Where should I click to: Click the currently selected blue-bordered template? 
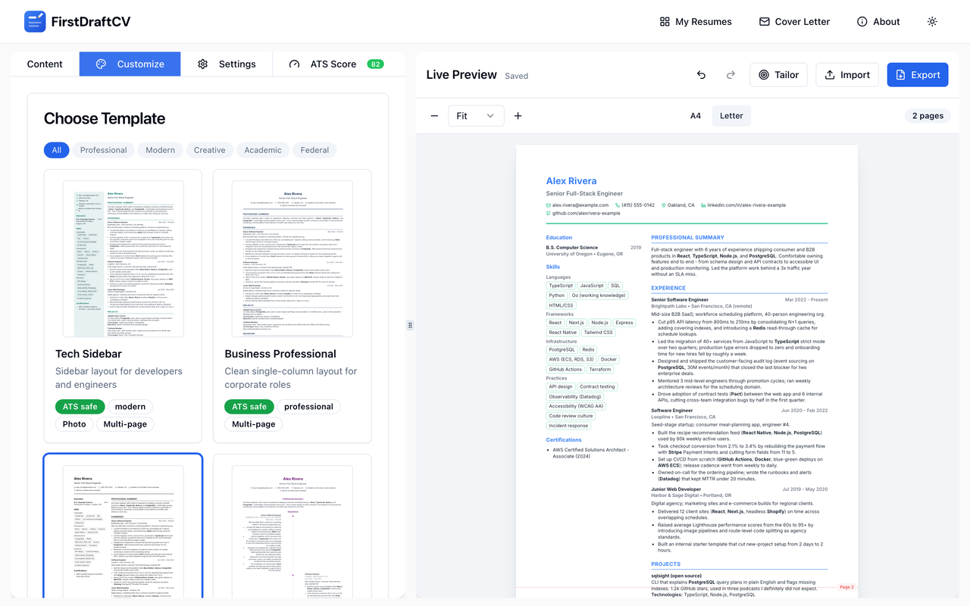[123, 526]
